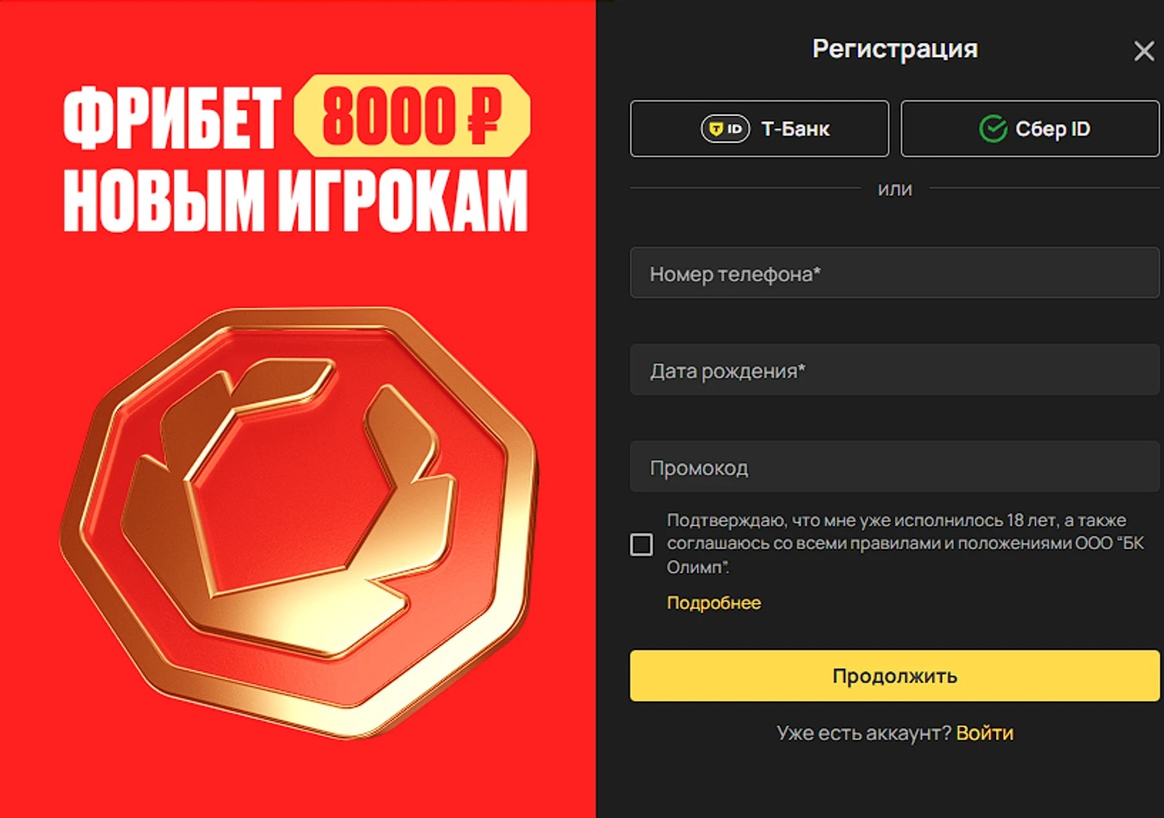The image size is (1164, 818).
Task: Open the Подробнее link
Action: [714, 603]
